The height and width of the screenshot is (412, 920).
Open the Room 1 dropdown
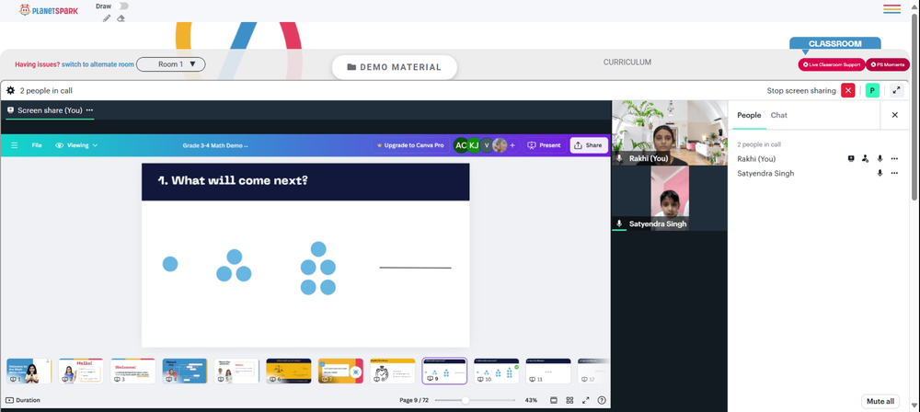pos(171,64)
